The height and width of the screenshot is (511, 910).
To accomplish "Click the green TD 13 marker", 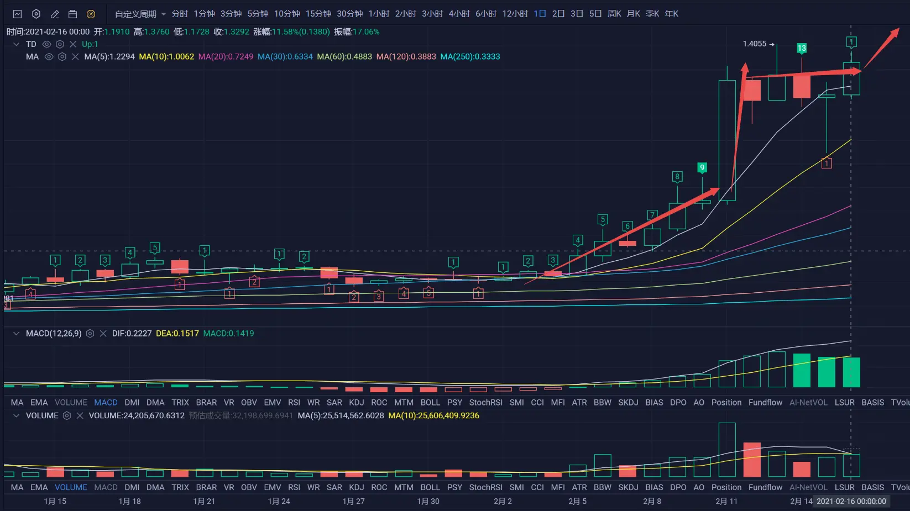I will [802, 49].
